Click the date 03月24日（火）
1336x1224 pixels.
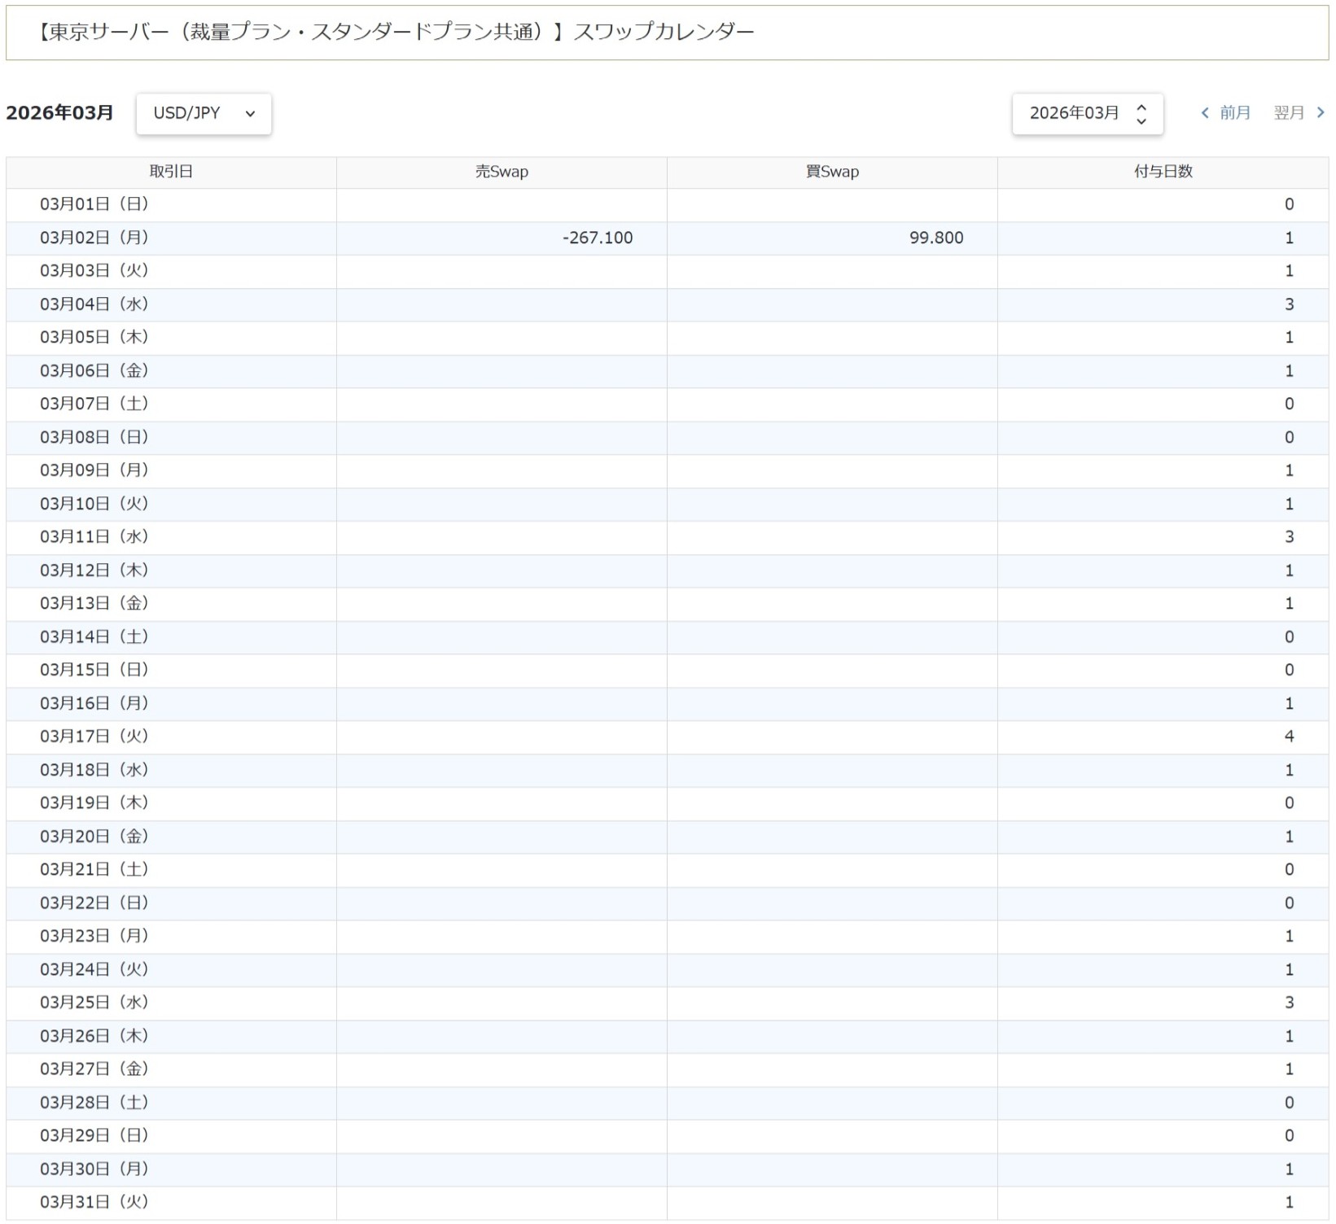[x=94, y=969]
